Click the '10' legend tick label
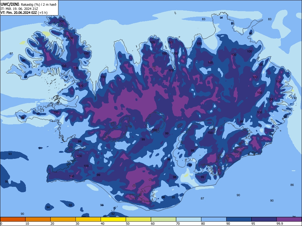 (27, 224)
